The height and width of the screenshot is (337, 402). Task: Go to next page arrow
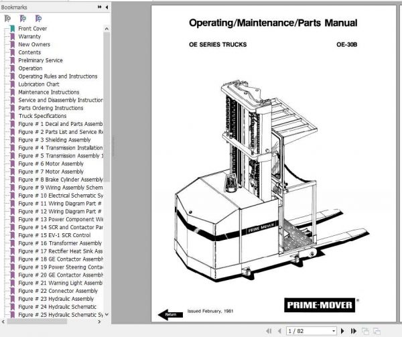click(x=342, y=331)
